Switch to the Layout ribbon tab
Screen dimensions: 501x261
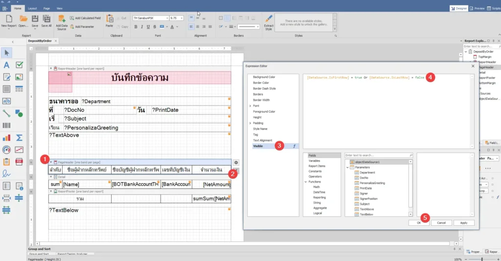(x=32, y=8)
